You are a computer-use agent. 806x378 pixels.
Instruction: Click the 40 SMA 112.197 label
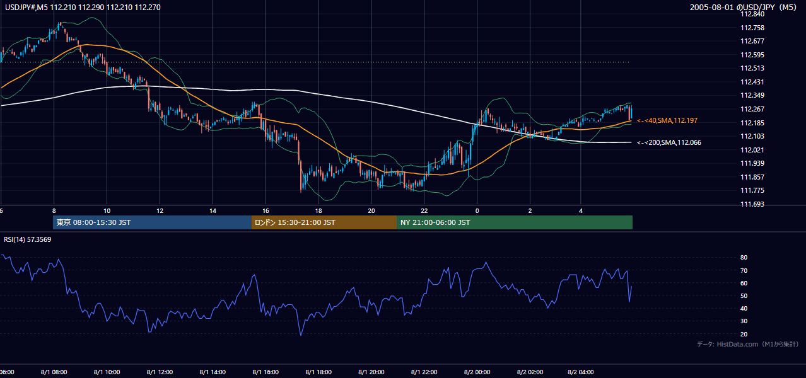tap(667, 120)
